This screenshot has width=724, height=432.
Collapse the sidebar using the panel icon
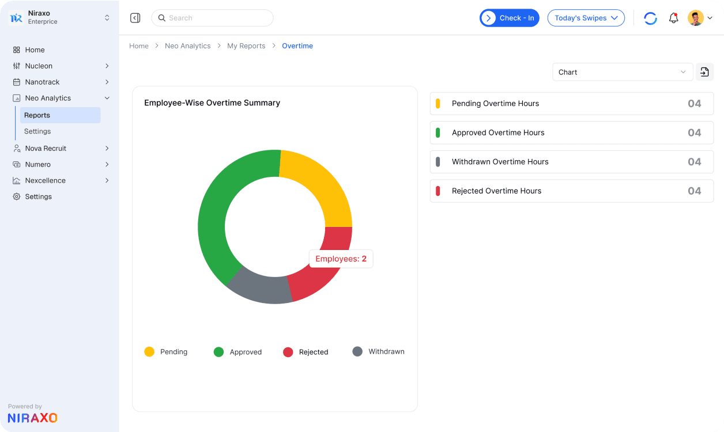(x=135, y=18)
